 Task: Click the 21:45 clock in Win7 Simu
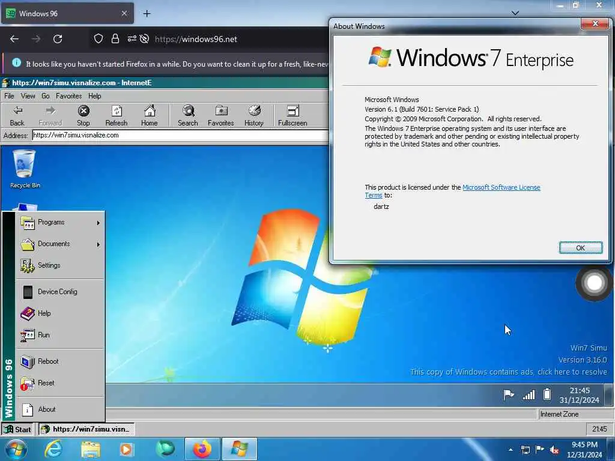click(580, 395)
